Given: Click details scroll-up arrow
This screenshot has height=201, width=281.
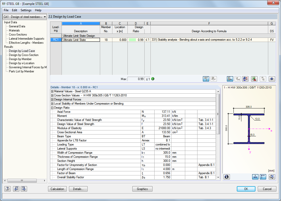Looking at the screenshot, I should [218, 92].
